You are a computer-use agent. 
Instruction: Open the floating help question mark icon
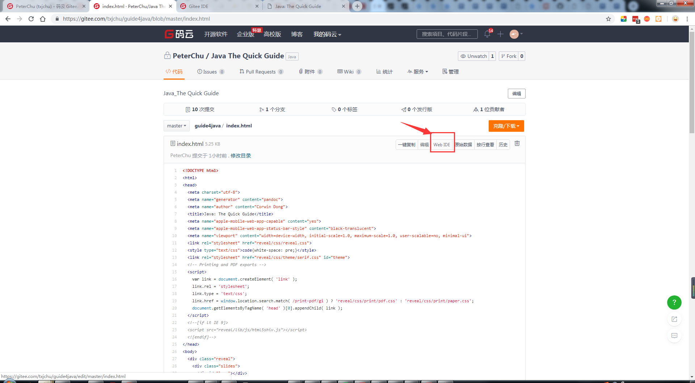point(674,303)
